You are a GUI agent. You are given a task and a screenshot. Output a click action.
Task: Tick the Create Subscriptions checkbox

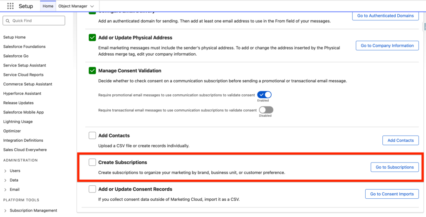[92, 162]
